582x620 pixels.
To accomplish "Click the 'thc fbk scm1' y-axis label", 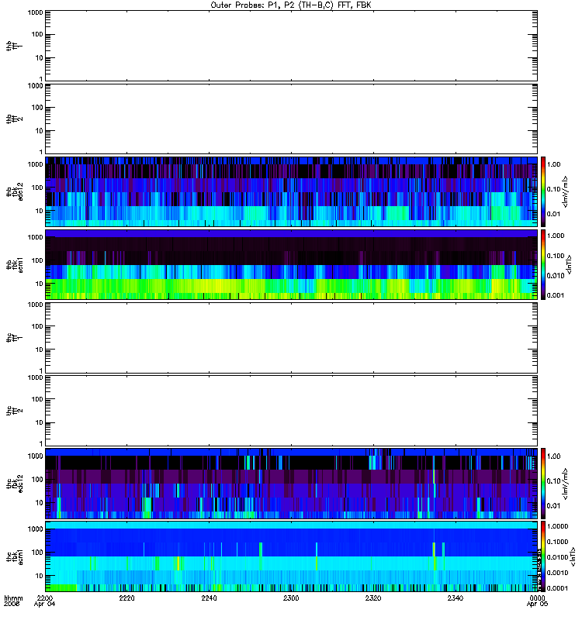I will (x=15, y=556).
